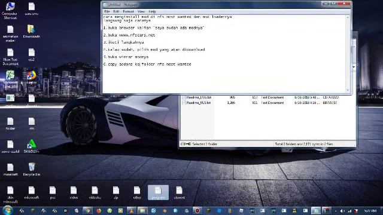Select the microsoft desktop icon
This screenshot has height=215, width=383.
[x=32, y=192]
